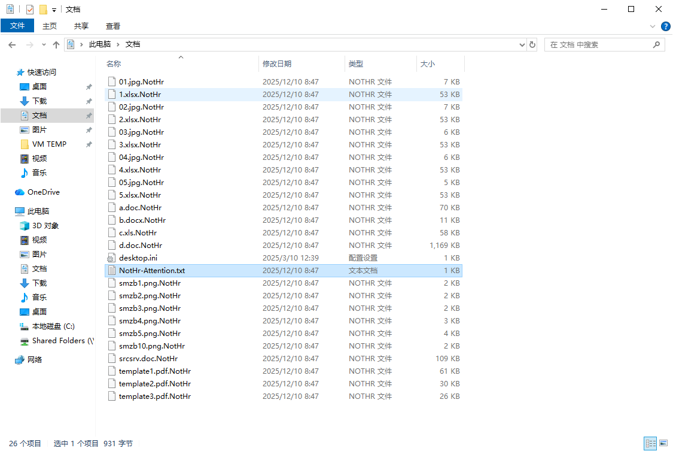673x451 pixels.
Task: Open the address bar history dropdown
Action: [522, 45]
